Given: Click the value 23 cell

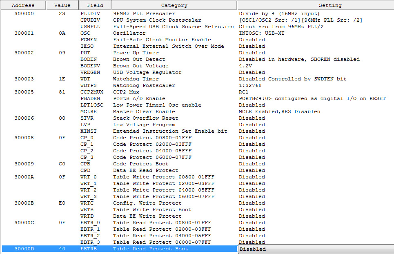Looking at the screenshot, I should pos(62,13).
